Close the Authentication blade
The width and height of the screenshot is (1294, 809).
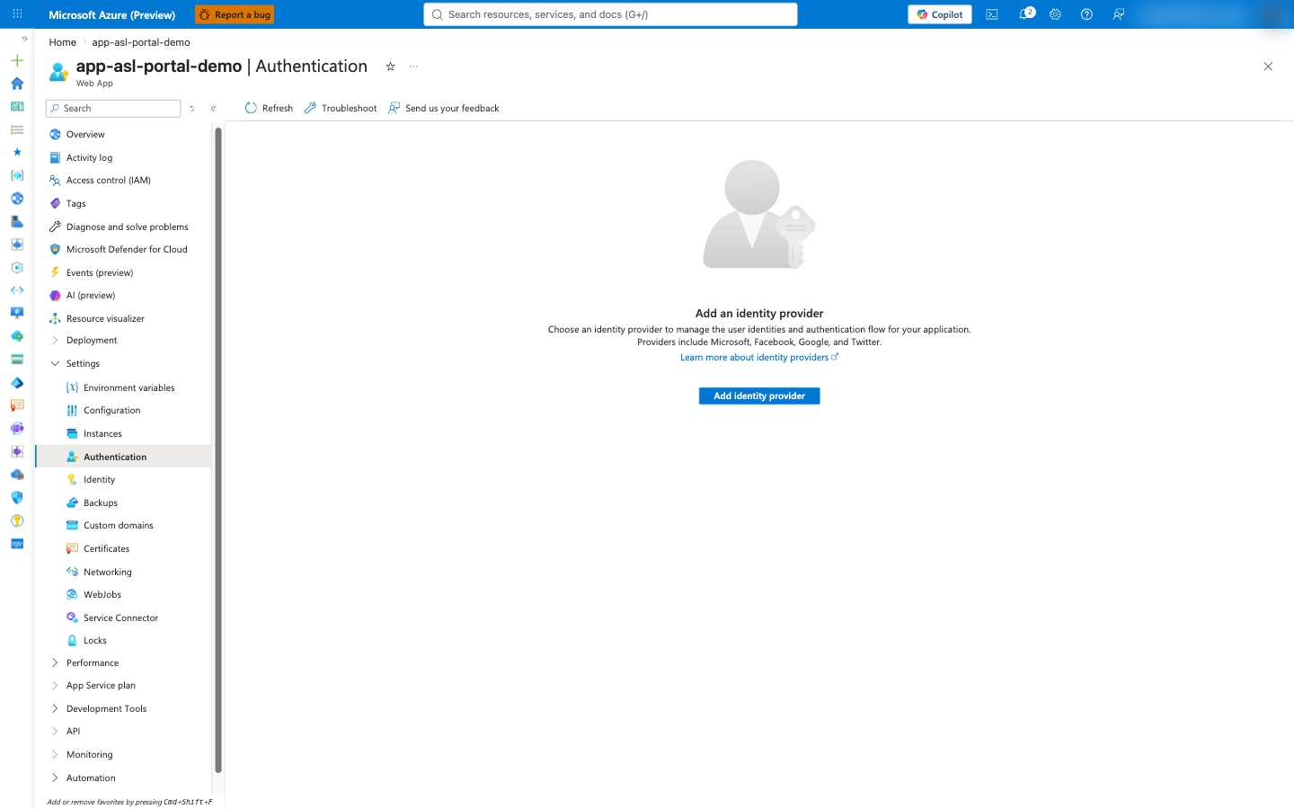pos(1268,67)
